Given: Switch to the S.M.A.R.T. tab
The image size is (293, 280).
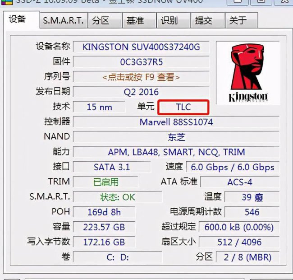Looking at the screenshot, I should pos(64,20).
